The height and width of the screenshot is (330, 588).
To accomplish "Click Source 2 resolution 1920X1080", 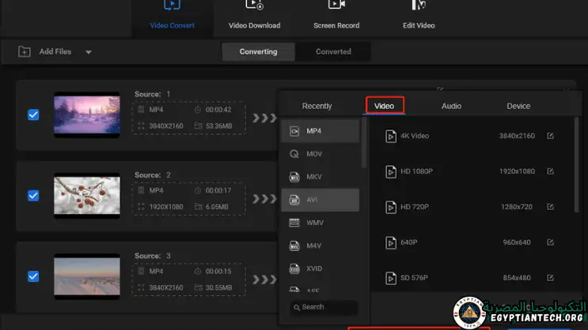I will click(x=166, y=207).
